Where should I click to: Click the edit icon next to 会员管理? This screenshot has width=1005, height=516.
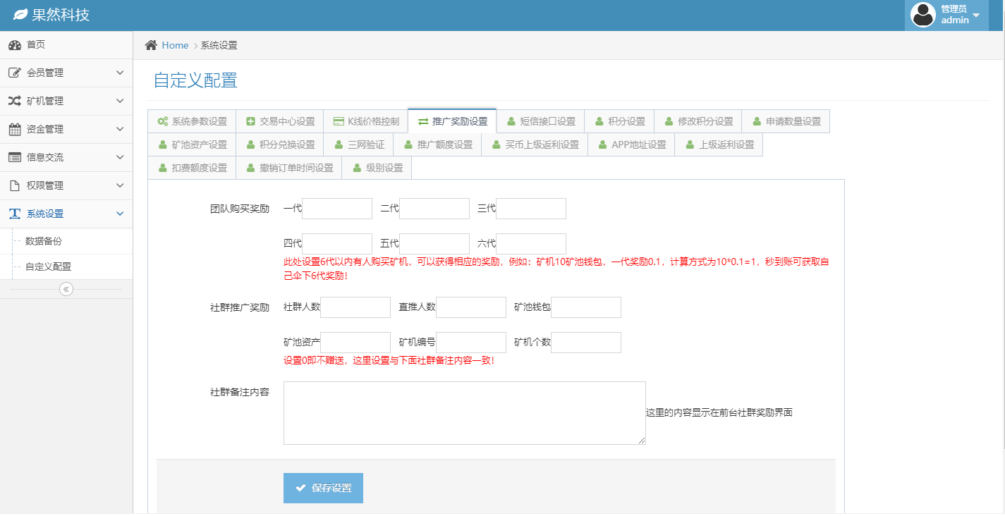[x=14, y=73]
